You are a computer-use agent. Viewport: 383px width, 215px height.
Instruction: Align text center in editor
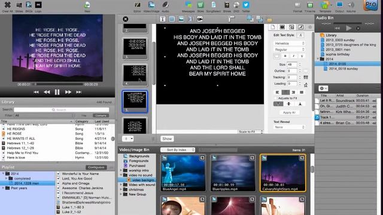(x=285, y=93)
